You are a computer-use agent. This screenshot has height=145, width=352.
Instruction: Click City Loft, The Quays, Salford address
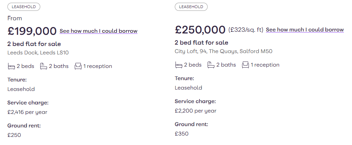[x=224, y=51]
